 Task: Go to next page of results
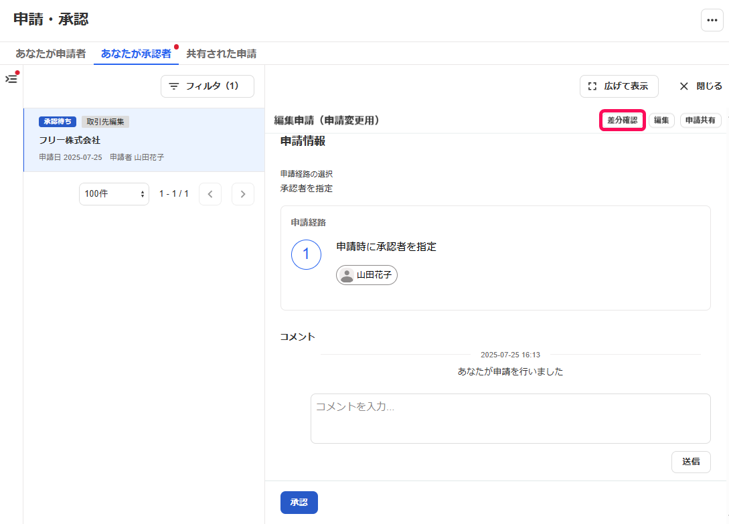tap(243, 194)
